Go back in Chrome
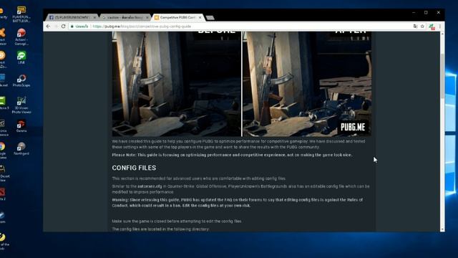The width and height of the screenshot is (458, 258). (x=48, y=27)
